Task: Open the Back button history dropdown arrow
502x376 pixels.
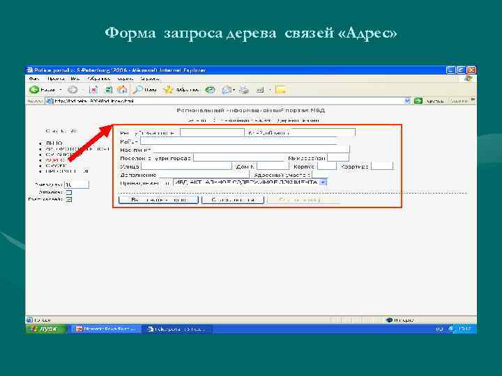Action: tap(61, 90)
